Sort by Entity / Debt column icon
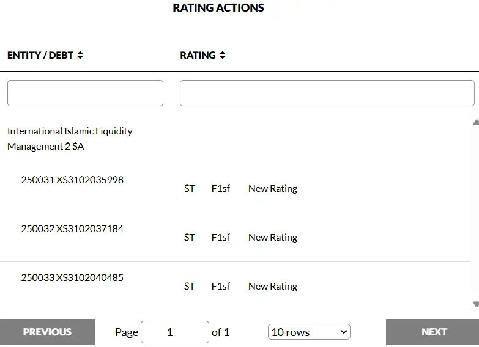 click(x=80, y=55)
